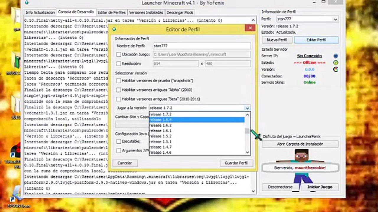Screen dimensions: 378x212
Task: Click the version list scrollbar thumb
Action: pyautogui.click(x=247, y=131)
